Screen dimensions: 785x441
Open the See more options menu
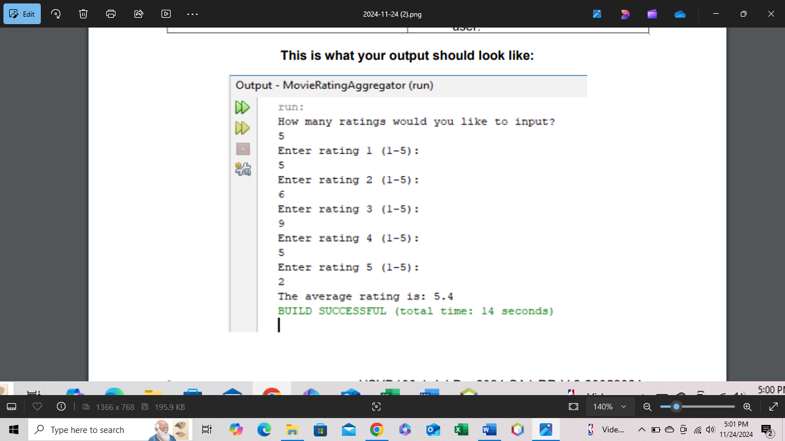tap(192, 14)
